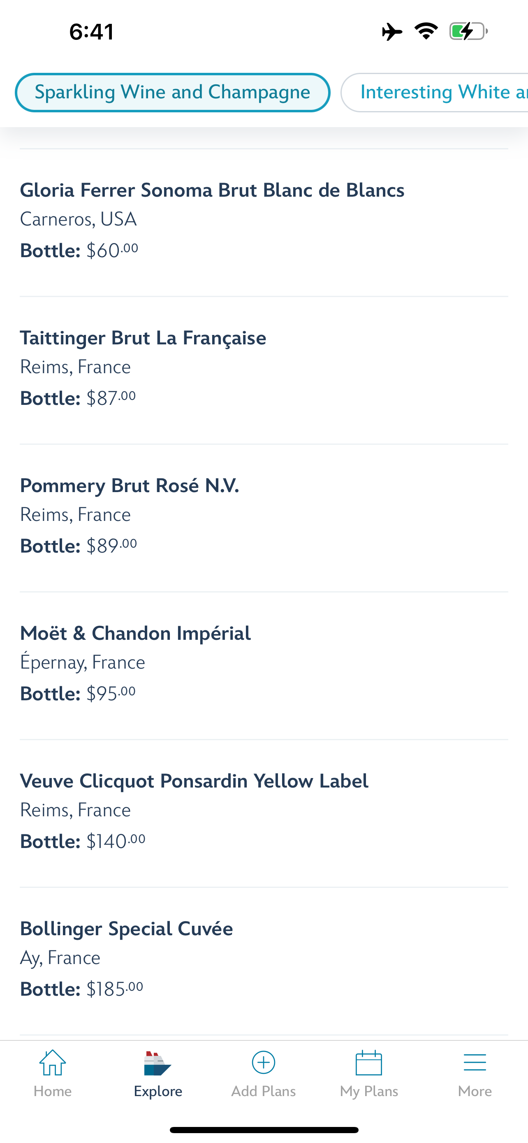
Task: Tap the Add Plans plus icon
Action: click(263, 1062)
